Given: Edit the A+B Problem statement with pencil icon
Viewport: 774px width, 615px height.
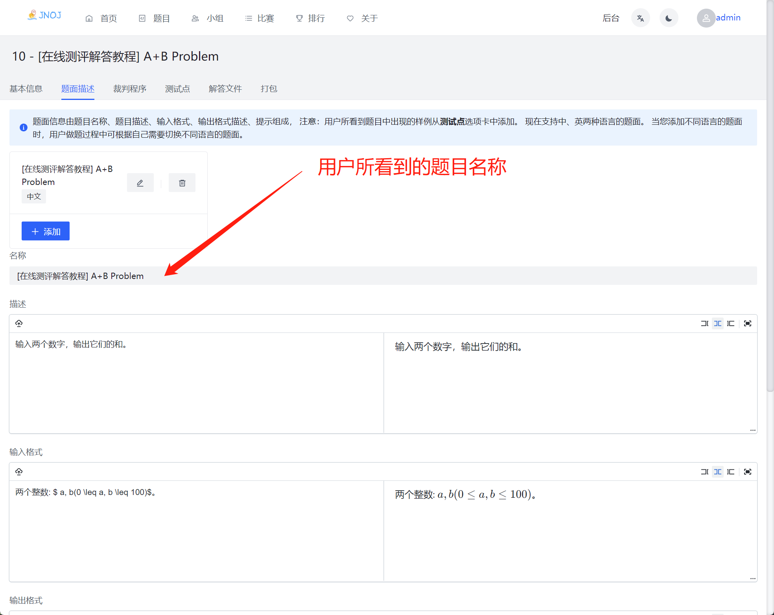Looking at the screenshot, I should click(140, 183).
